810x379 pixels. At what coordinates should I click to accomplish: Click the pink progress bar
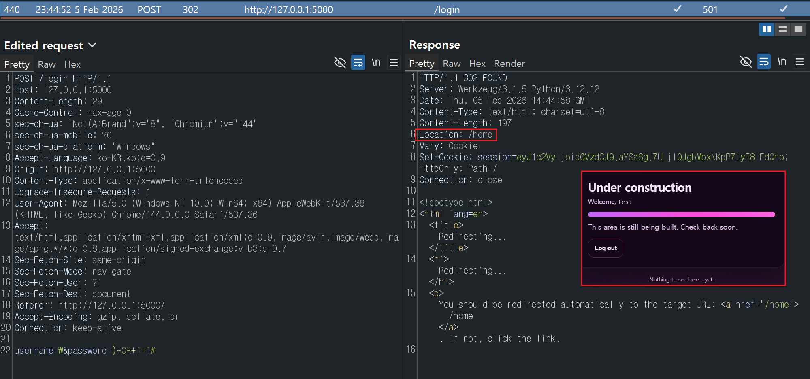[x=681, y=214]
